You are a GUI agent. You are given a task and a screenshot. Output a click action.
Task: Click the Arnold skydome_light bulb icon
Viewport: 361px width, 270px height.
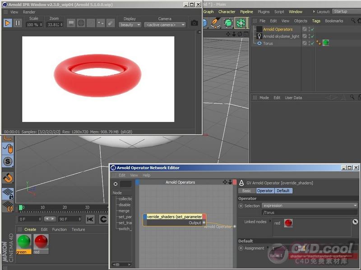point(259,36)
